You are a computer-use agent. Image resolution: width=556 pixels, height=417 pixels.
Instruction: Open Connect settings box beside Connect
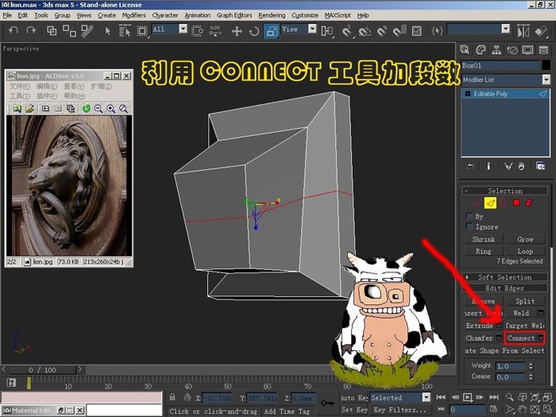[540, 338]
